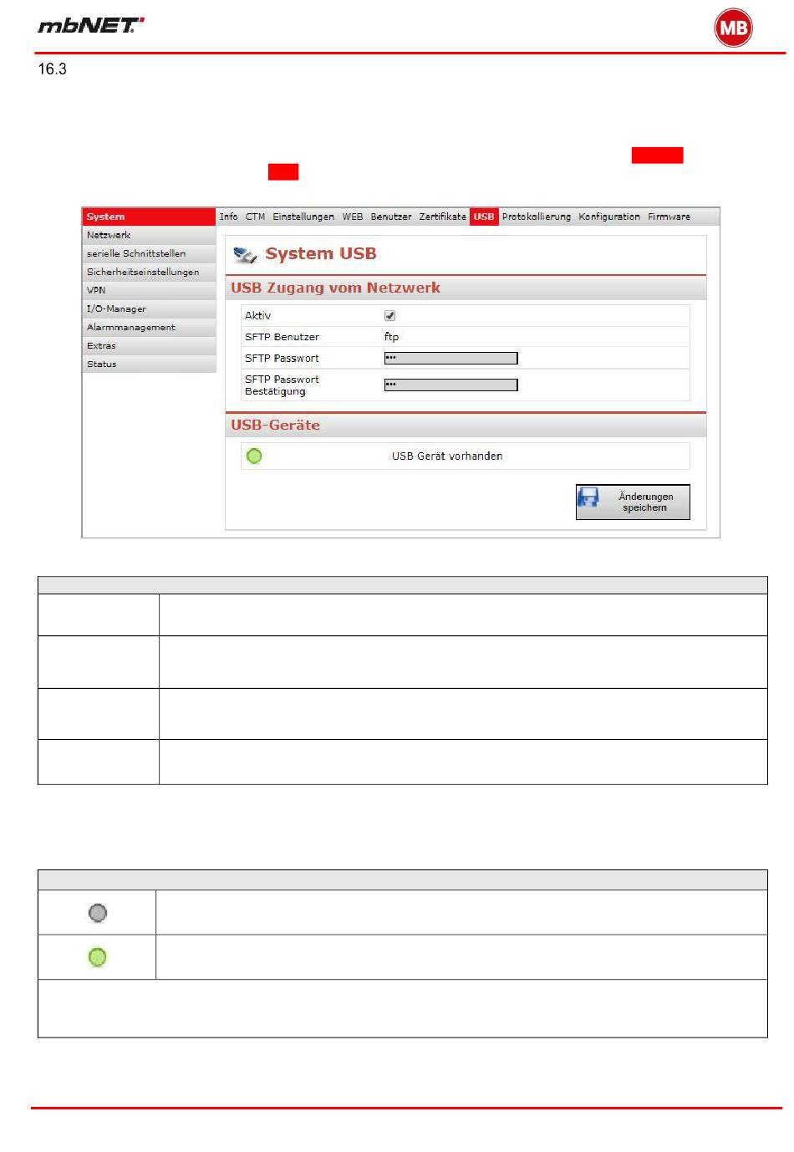Go to the Zertifikate tab
794x1152 pixels.
point(443,217)
